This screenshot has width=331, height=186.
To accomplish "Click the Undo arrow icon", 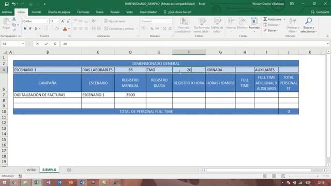I will 13,4.
